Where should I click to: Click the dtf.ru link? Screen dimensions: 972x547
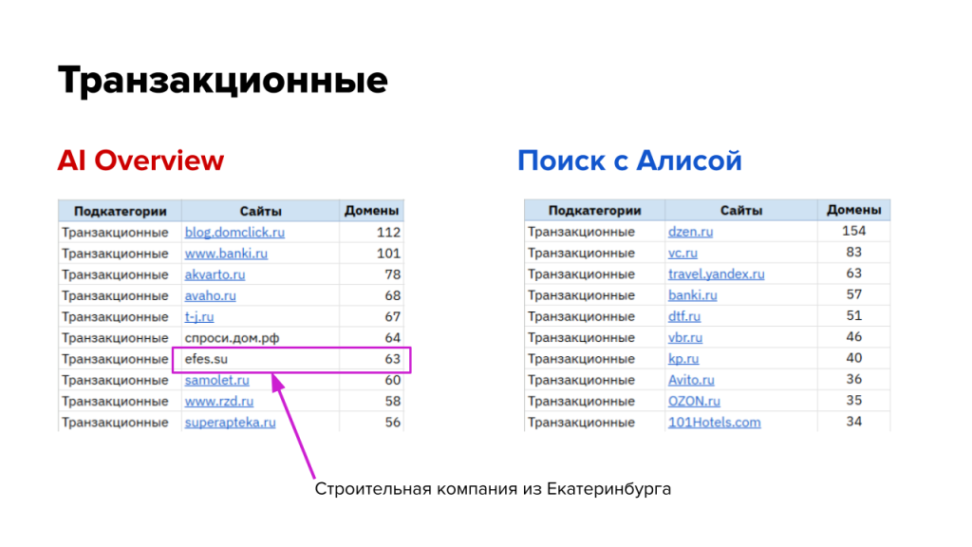(x=683, y=316)
